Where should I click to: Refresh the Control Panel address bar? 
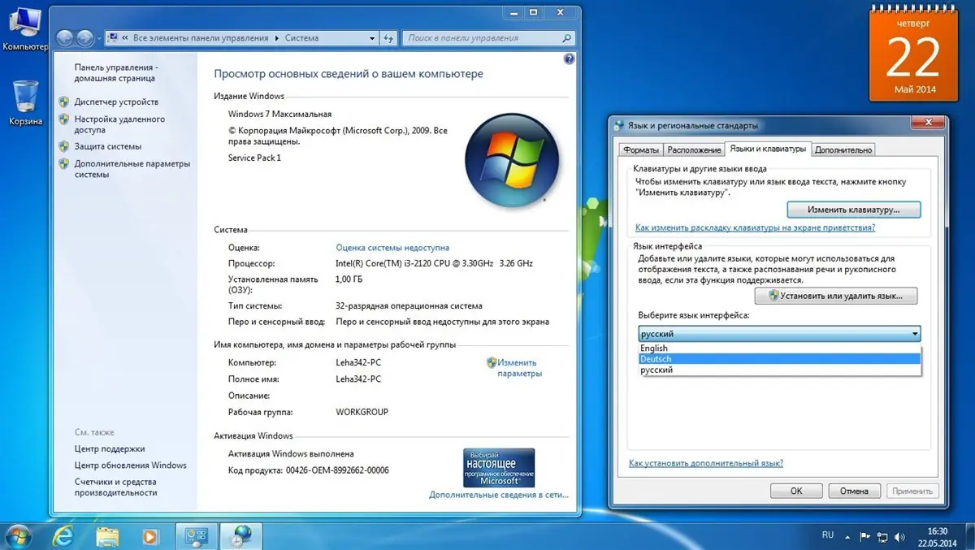[x=389, y=38]
